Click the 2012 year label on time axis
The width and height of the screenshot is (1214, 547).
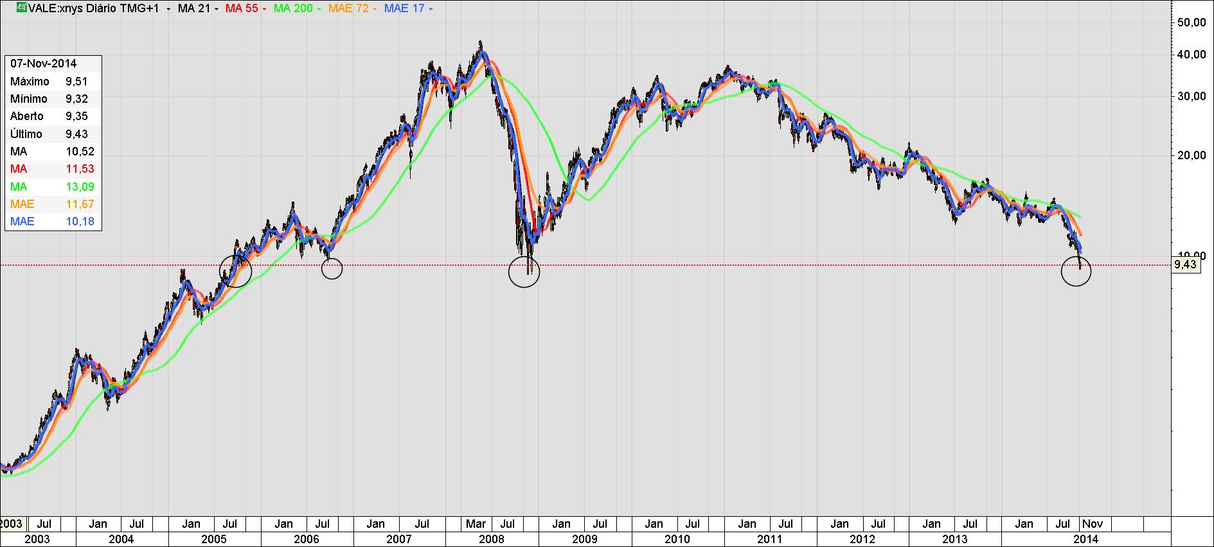click(862, 539)
